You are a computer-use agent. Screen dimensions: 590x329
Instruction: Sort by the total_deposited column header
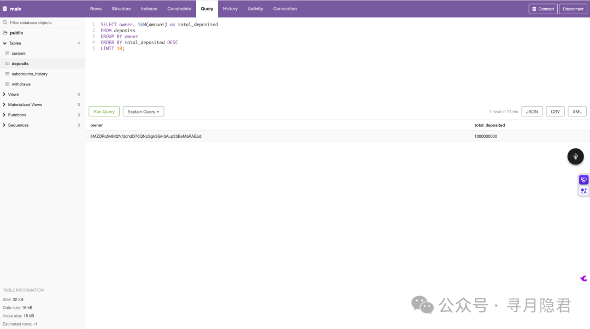489,125
